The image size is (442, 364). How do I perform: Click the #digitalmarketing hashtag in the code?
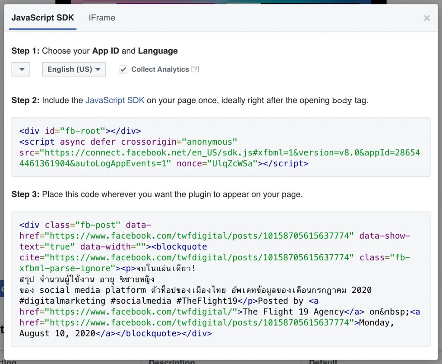click(x=62, y=301)
